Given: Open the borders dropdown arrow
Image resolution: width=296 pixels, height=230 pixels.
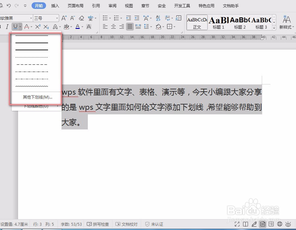Looking at the screenshot, I should coord(174,27).
